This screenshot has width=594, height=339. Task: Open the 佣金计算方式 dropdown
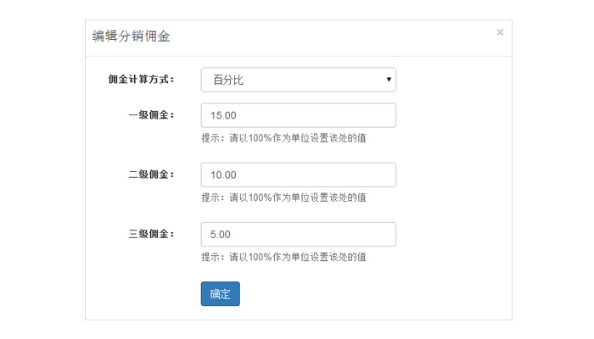tap(298, 80)
